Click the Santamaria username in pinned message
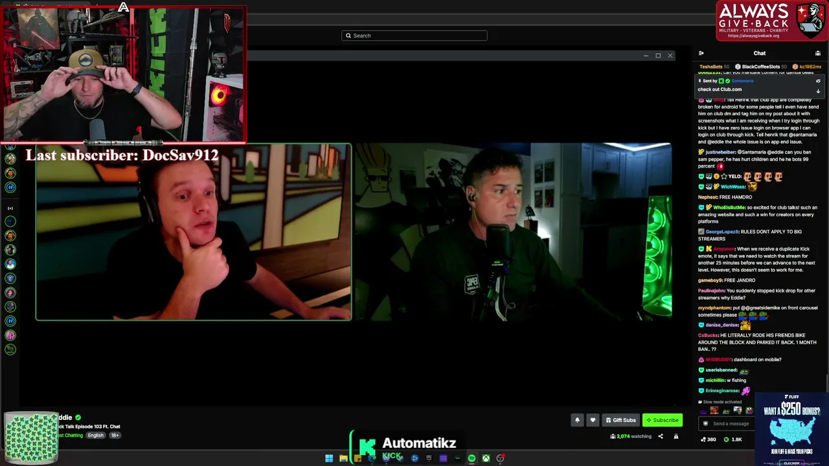Image resolution: width=829 pixels, height=466 pixels. click(742, 81)
